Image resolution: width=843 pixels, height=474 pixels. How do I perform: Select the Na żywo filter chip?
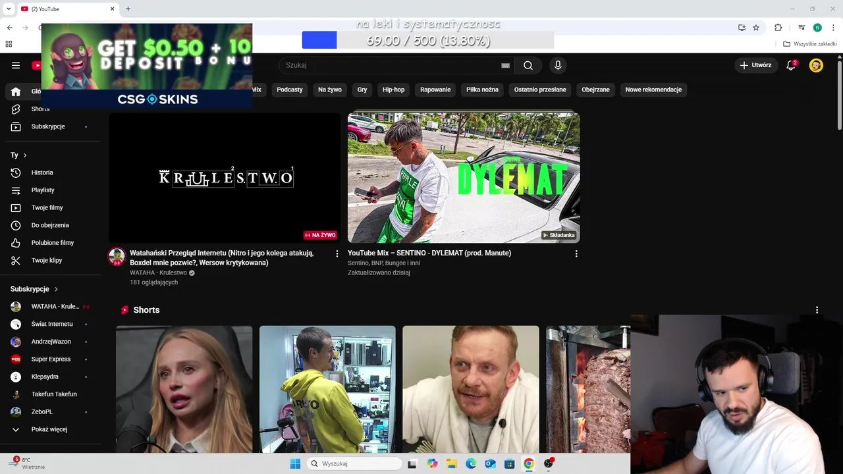click(330, 90)
